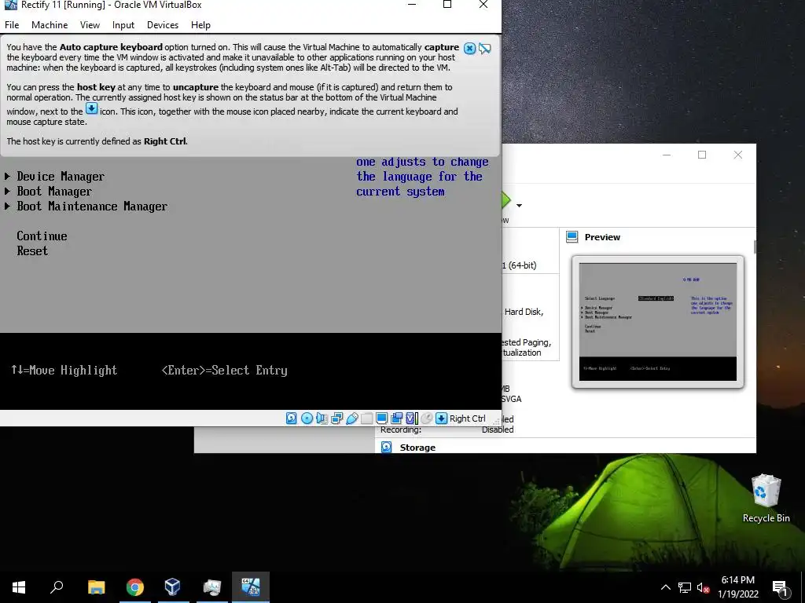Click the optical disk indicator in status bar
Screen dimensions: 805x603
pyautogui.click(x=307, y=418)
